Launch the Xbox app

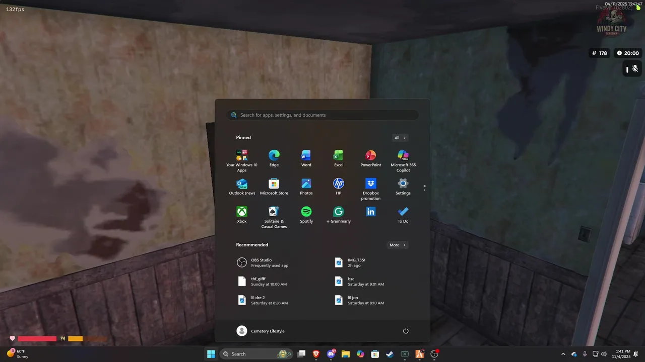point(242,215)
